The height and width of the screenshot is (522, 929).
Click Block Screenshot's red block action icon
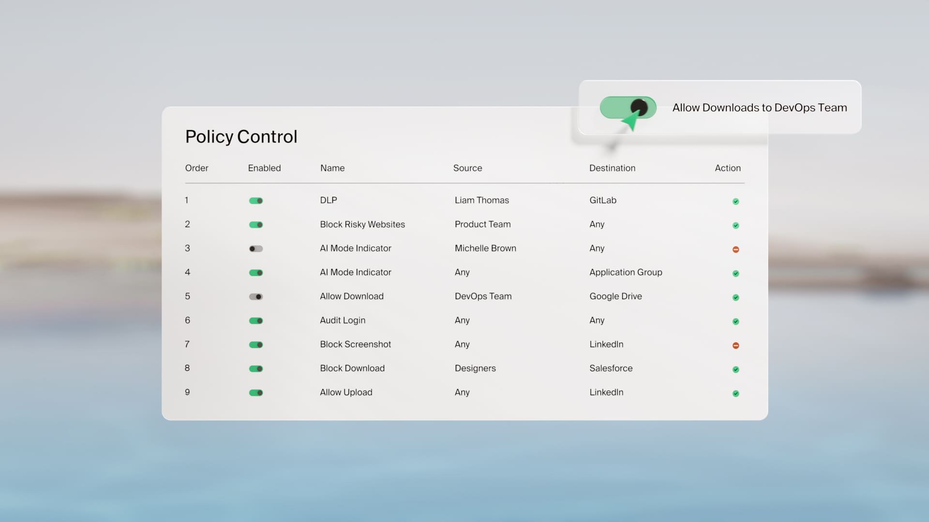coord(735,346)
